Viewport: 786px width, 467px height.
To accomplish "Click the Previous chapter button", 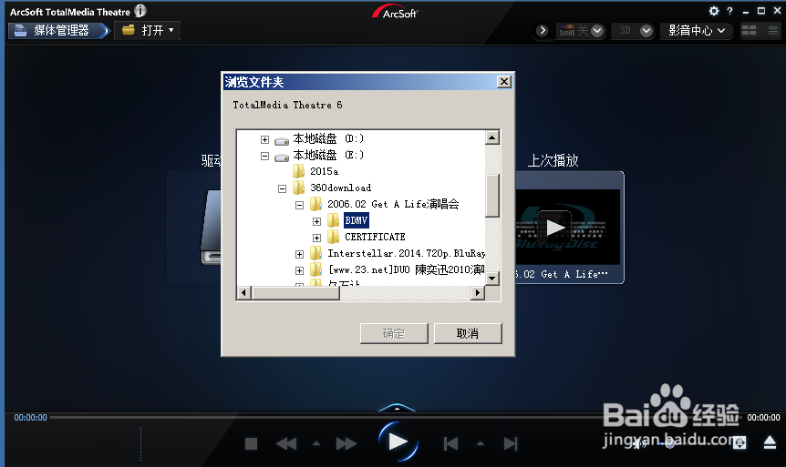I will pos(450,443).
